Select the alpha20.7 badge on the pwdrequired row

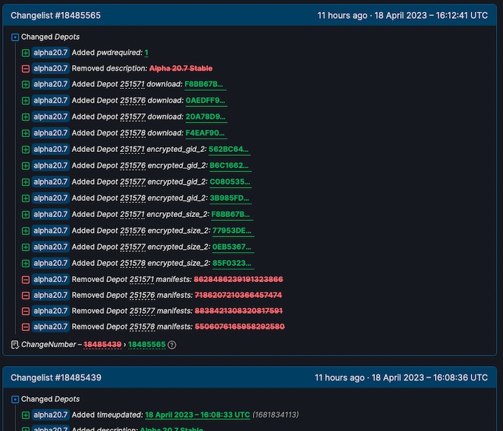[50, 52]
